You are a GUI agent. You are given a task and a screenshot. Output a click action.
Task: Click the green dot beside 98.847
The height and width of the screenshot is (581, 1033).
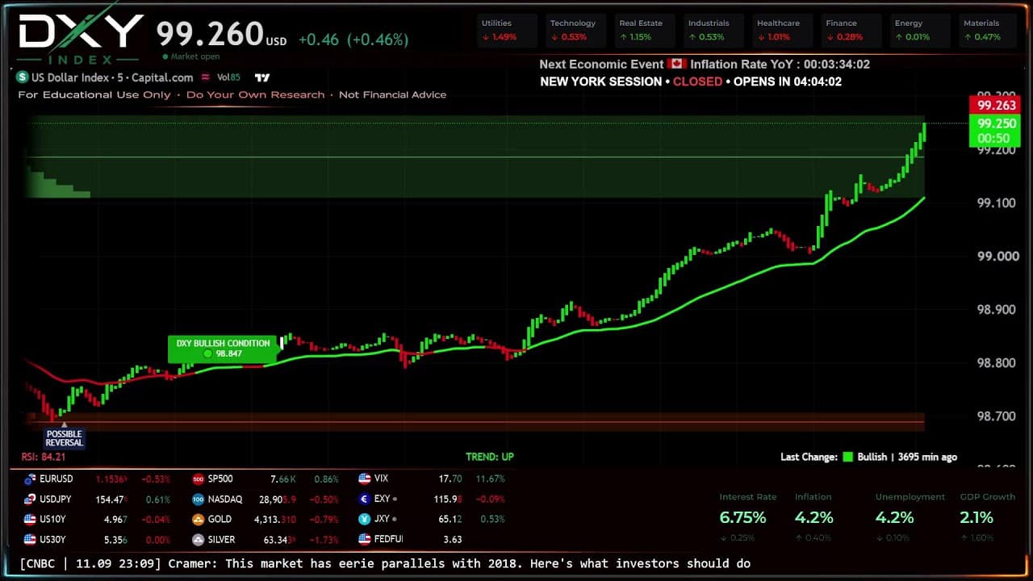(x=208, y=353)
